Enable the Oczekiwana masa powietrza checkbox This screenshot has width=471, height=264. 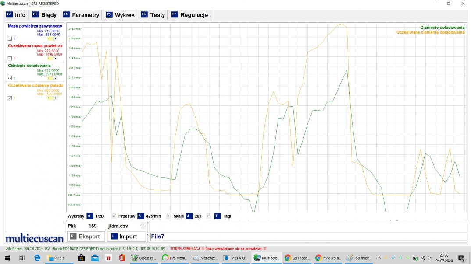coord(10,59)
